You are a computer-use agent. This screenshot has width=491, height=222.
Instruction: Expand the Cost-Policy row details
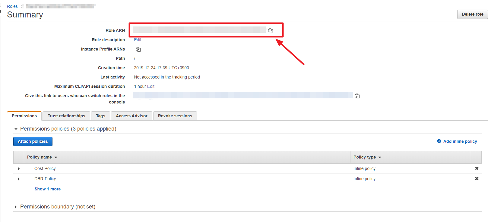[x=19, y=169]
